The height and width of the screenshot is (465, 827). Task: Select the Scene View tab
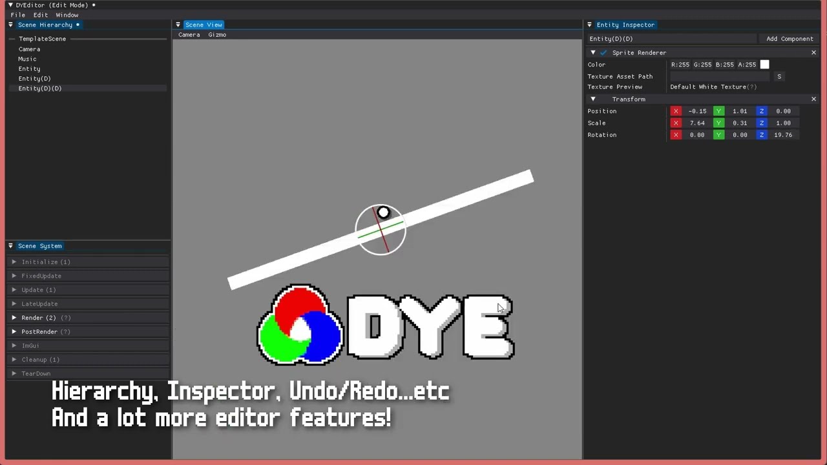(x=204, y=25)
